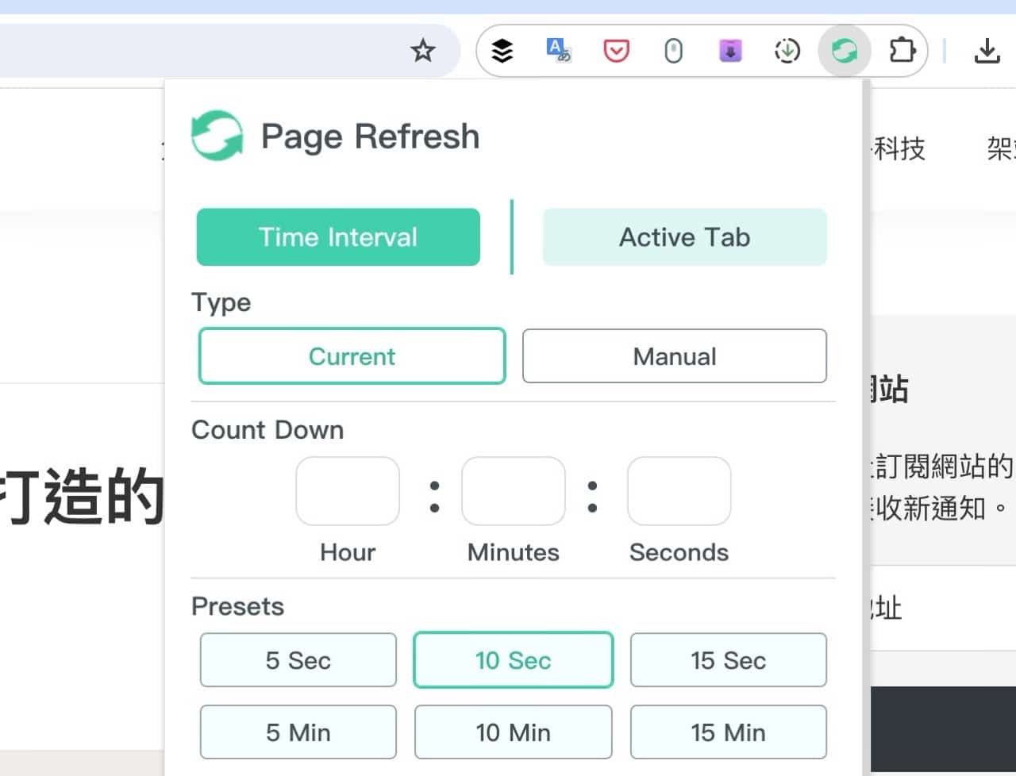Select the Time Interval tab
Viewport: 1016px width, 776px height.
point(338,236)
